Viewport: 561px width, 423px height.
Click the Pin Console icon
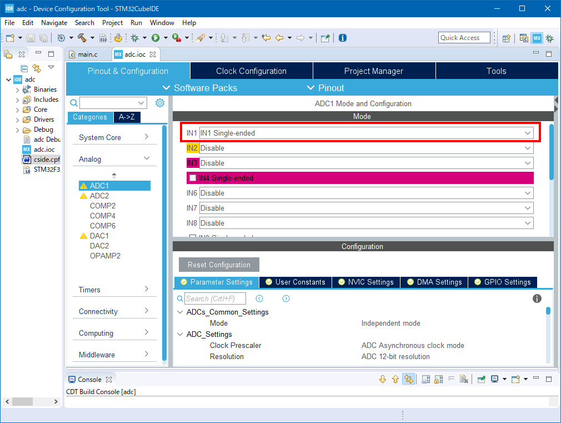pyautogui.click(x=482, y=379)
